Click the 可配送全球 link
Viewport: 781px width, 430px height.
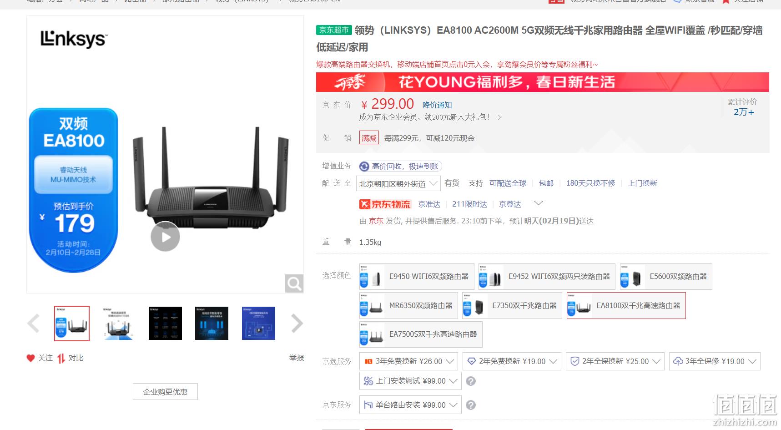point(508,183)
